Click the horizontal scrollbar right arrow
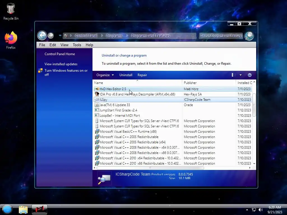 (250, 168)
